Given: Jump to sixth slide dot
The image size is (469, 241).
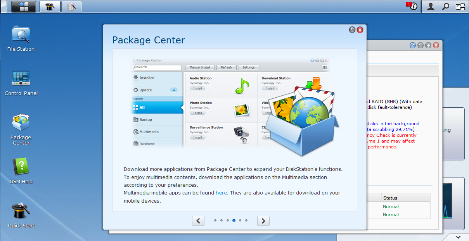Looking at the screenshot, I should [x=246, y=220].
